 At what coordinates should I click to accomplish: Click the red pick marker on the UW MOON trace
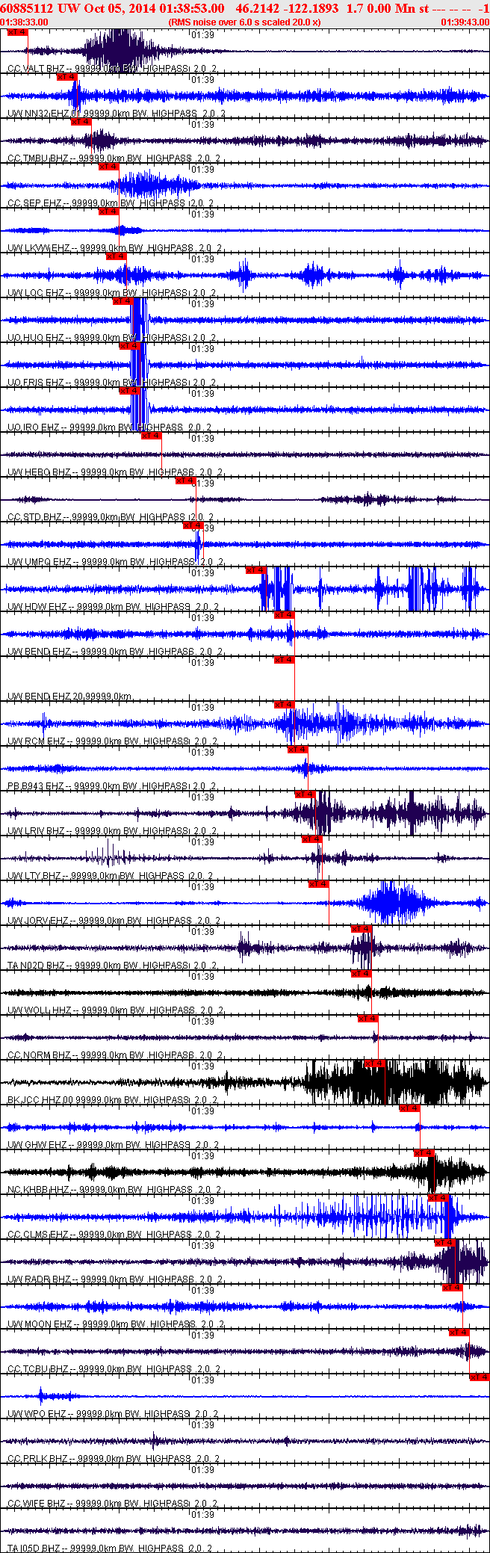(x=452, y=1288)
